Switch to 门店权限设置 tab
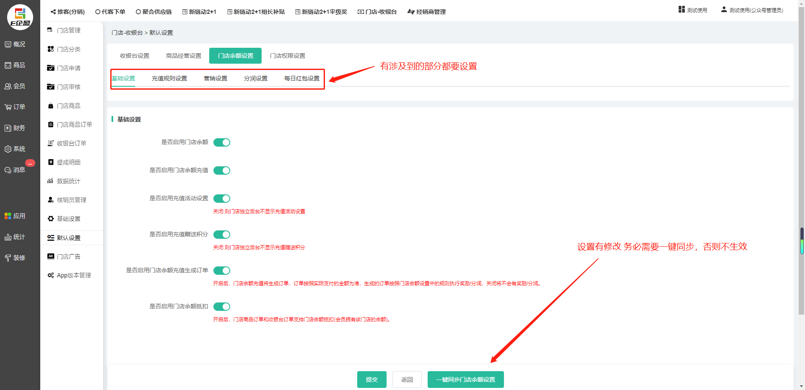Screen dimensions: 805x390 coord(288,56)
